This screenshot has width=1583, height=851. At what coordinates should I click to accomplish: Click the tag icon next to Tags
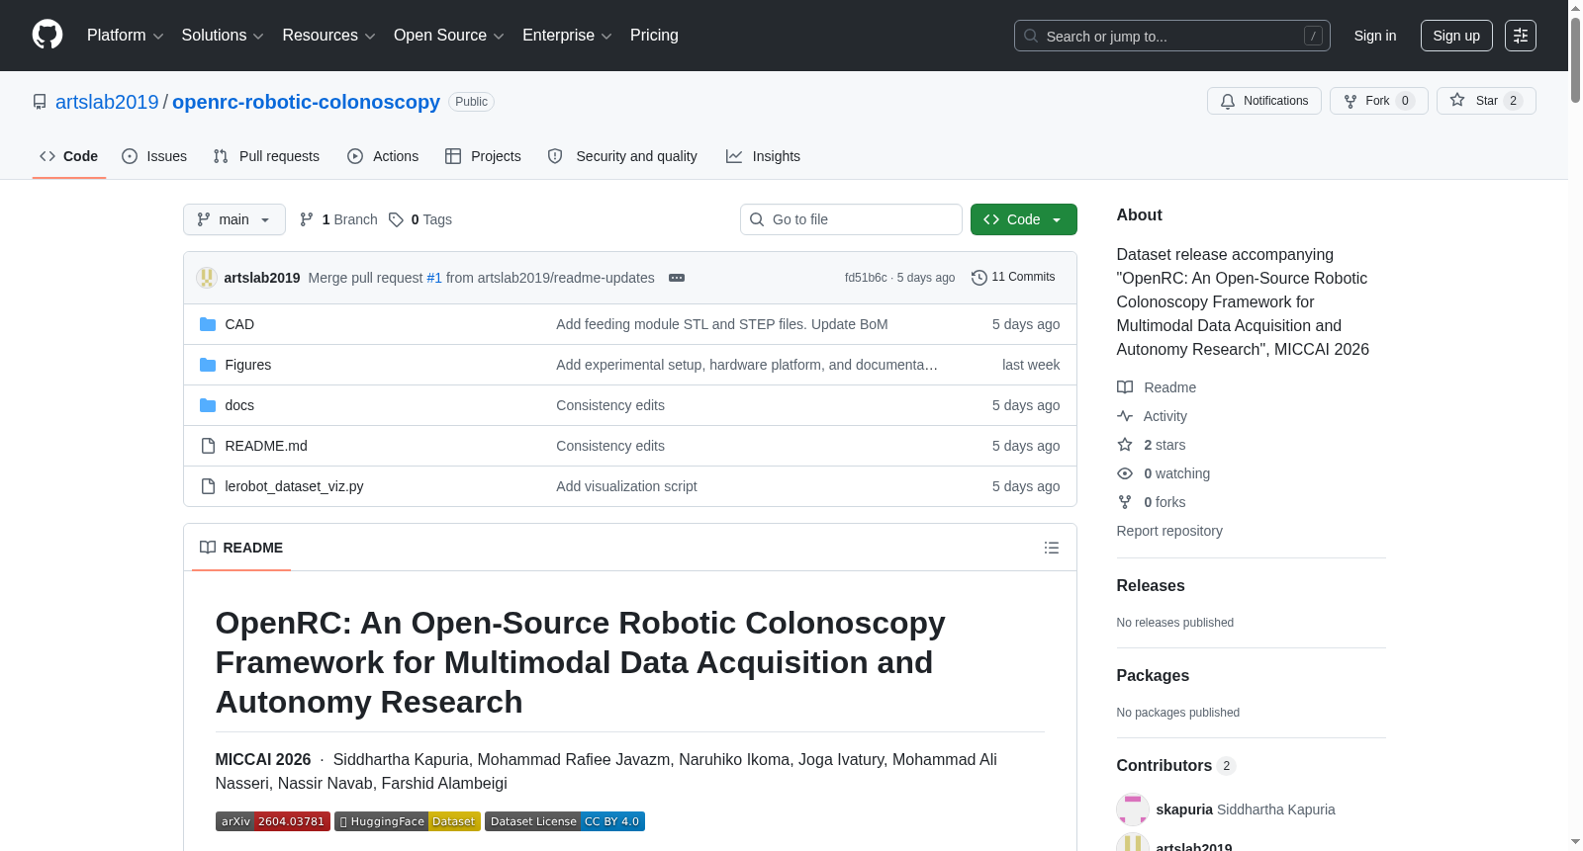coord(396,219)
